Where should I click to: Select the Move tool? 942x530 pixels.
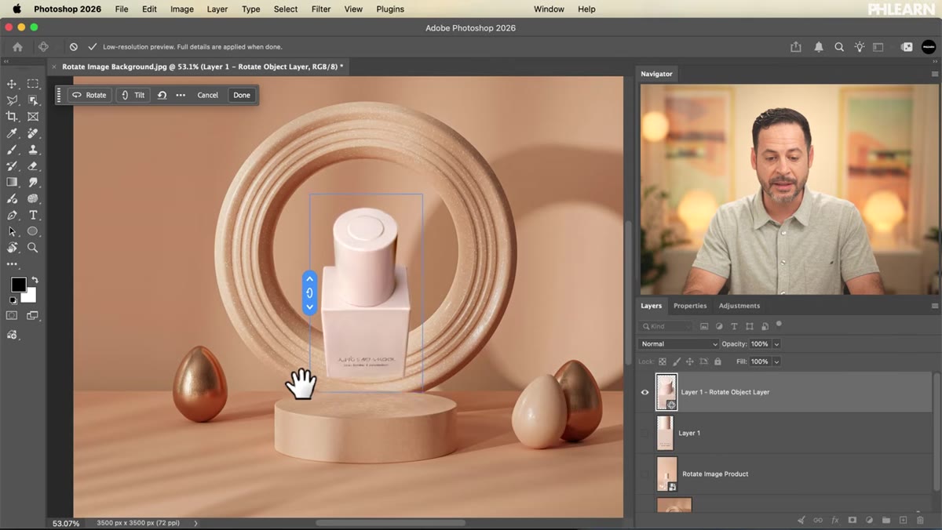(x=12, y=84)
